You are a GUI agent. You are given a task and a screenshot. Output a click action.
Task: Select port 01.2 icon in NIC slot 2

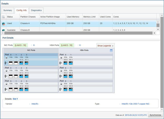(x=21, y=76)
